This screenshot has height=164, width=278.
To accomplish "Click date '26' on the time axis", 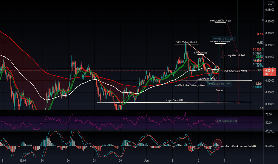I will [x=68, y=161].
